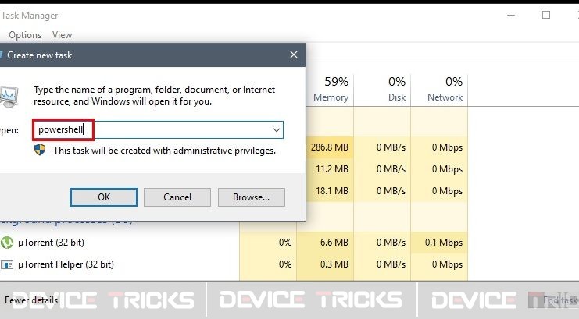Image resolution: width=579 pixels, height=319 pixels.
Task: Sort by the Network column header
Action: click(x=439, y=89)
